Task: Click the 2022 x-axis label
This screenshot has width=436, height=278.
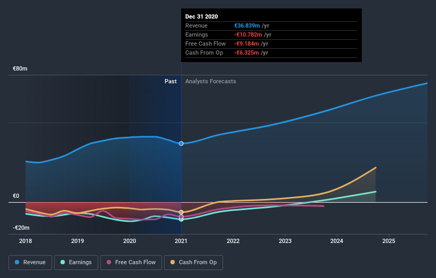Action: (233, 241)
